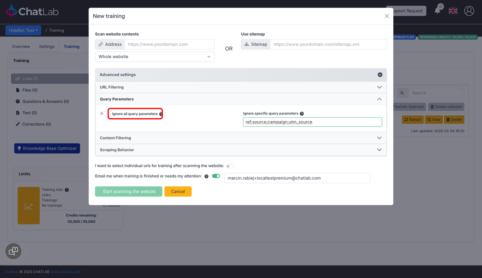Image resolution: width=482 pixels, height=278 pixels.
Task: Disable email notifications for training completion
Action: point(216,176)
